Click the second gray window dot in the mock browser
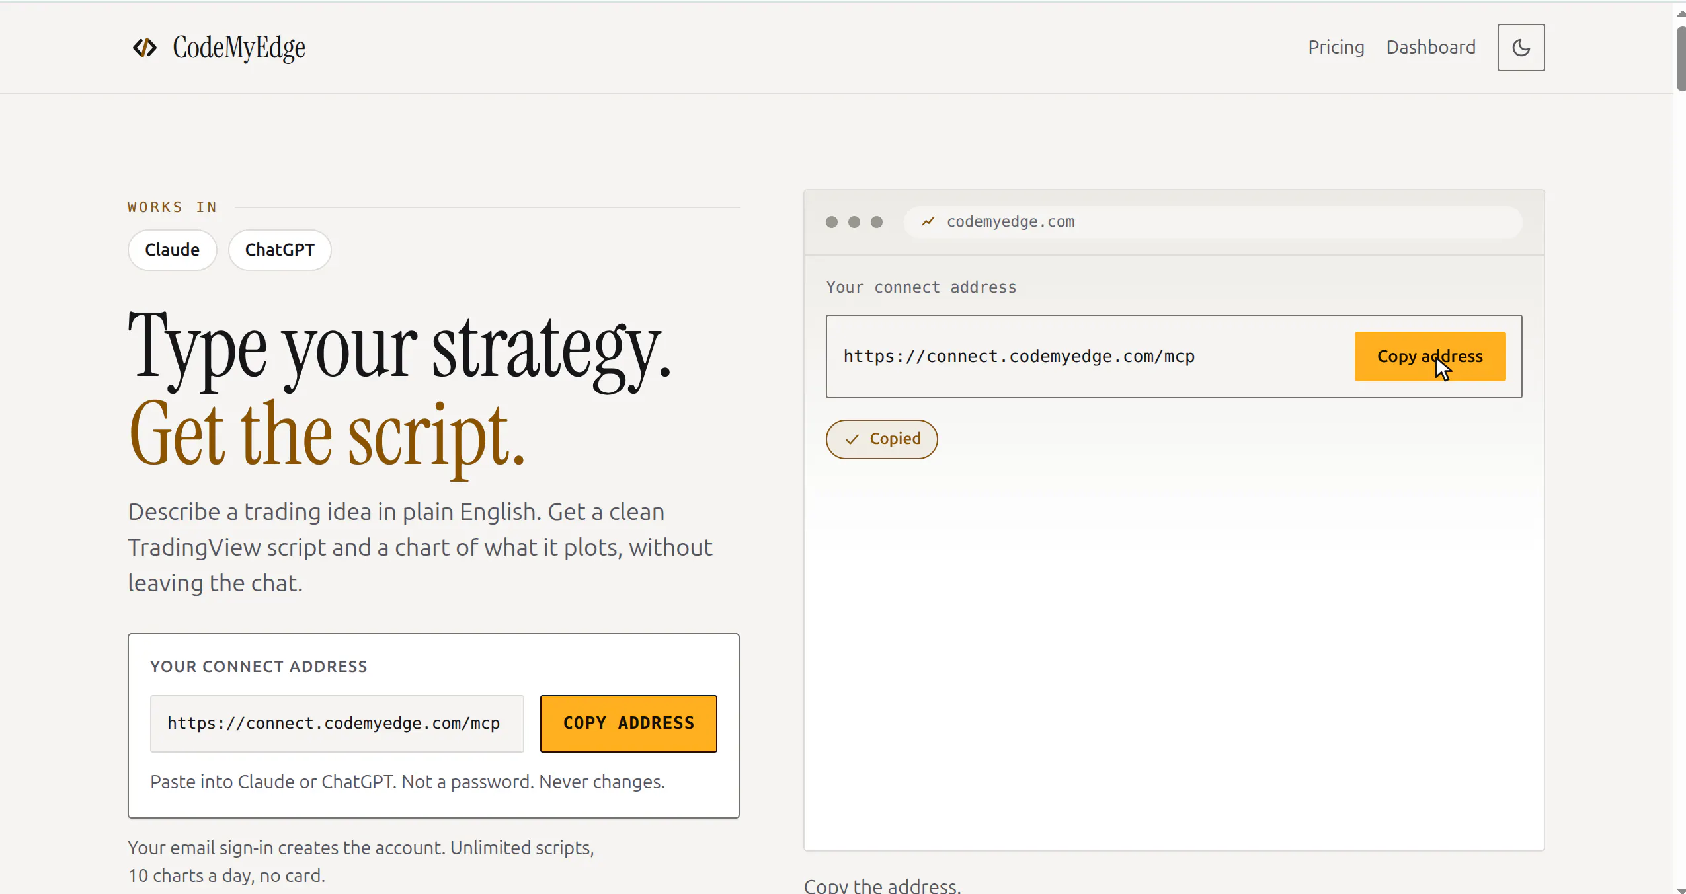The width and height of the screenshot is (1686, 894). (x=854, y=222)
